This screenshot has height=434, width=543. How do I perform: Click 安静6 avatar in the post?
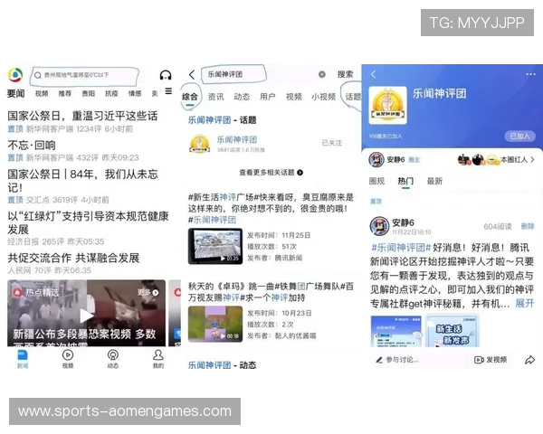[379, 226]
